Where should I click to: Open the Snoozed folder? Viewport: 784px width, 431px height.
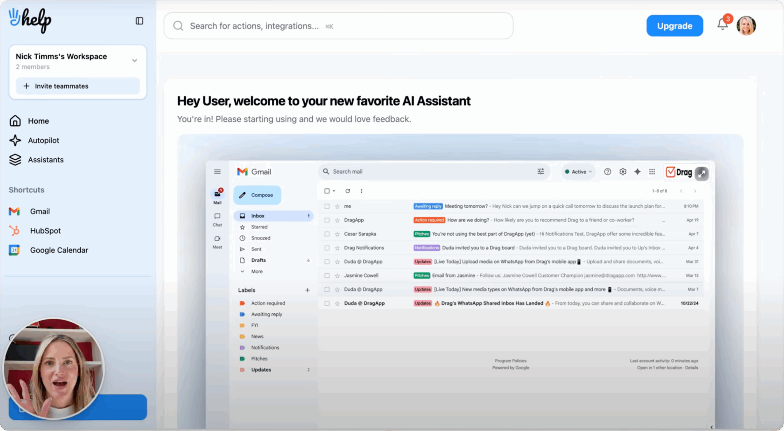[x=261, y=238]
